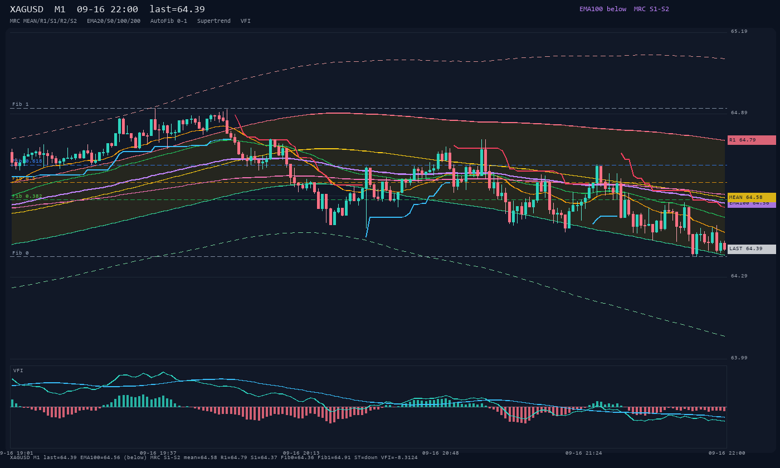This screenshot has width=780, height=468.
Task: Click the 09-16 20:48 time axis label
Action: [441, 453]
